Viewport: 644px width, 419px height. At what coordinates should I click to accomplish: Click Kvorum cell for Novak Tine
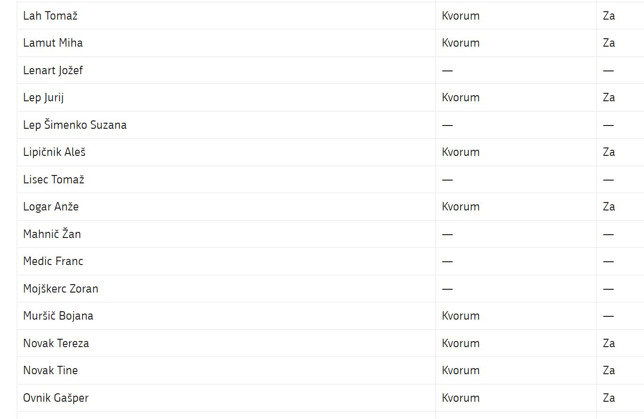(461, 370)
